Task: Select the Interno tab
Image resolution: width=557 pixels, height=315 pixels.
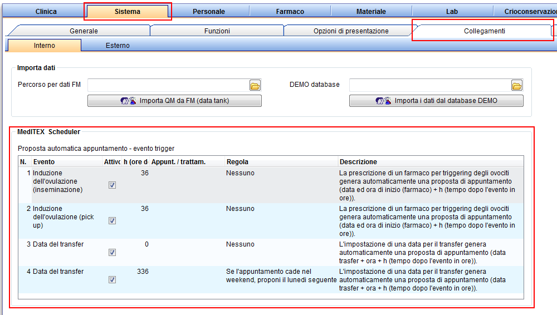Action: coord(45,46)
